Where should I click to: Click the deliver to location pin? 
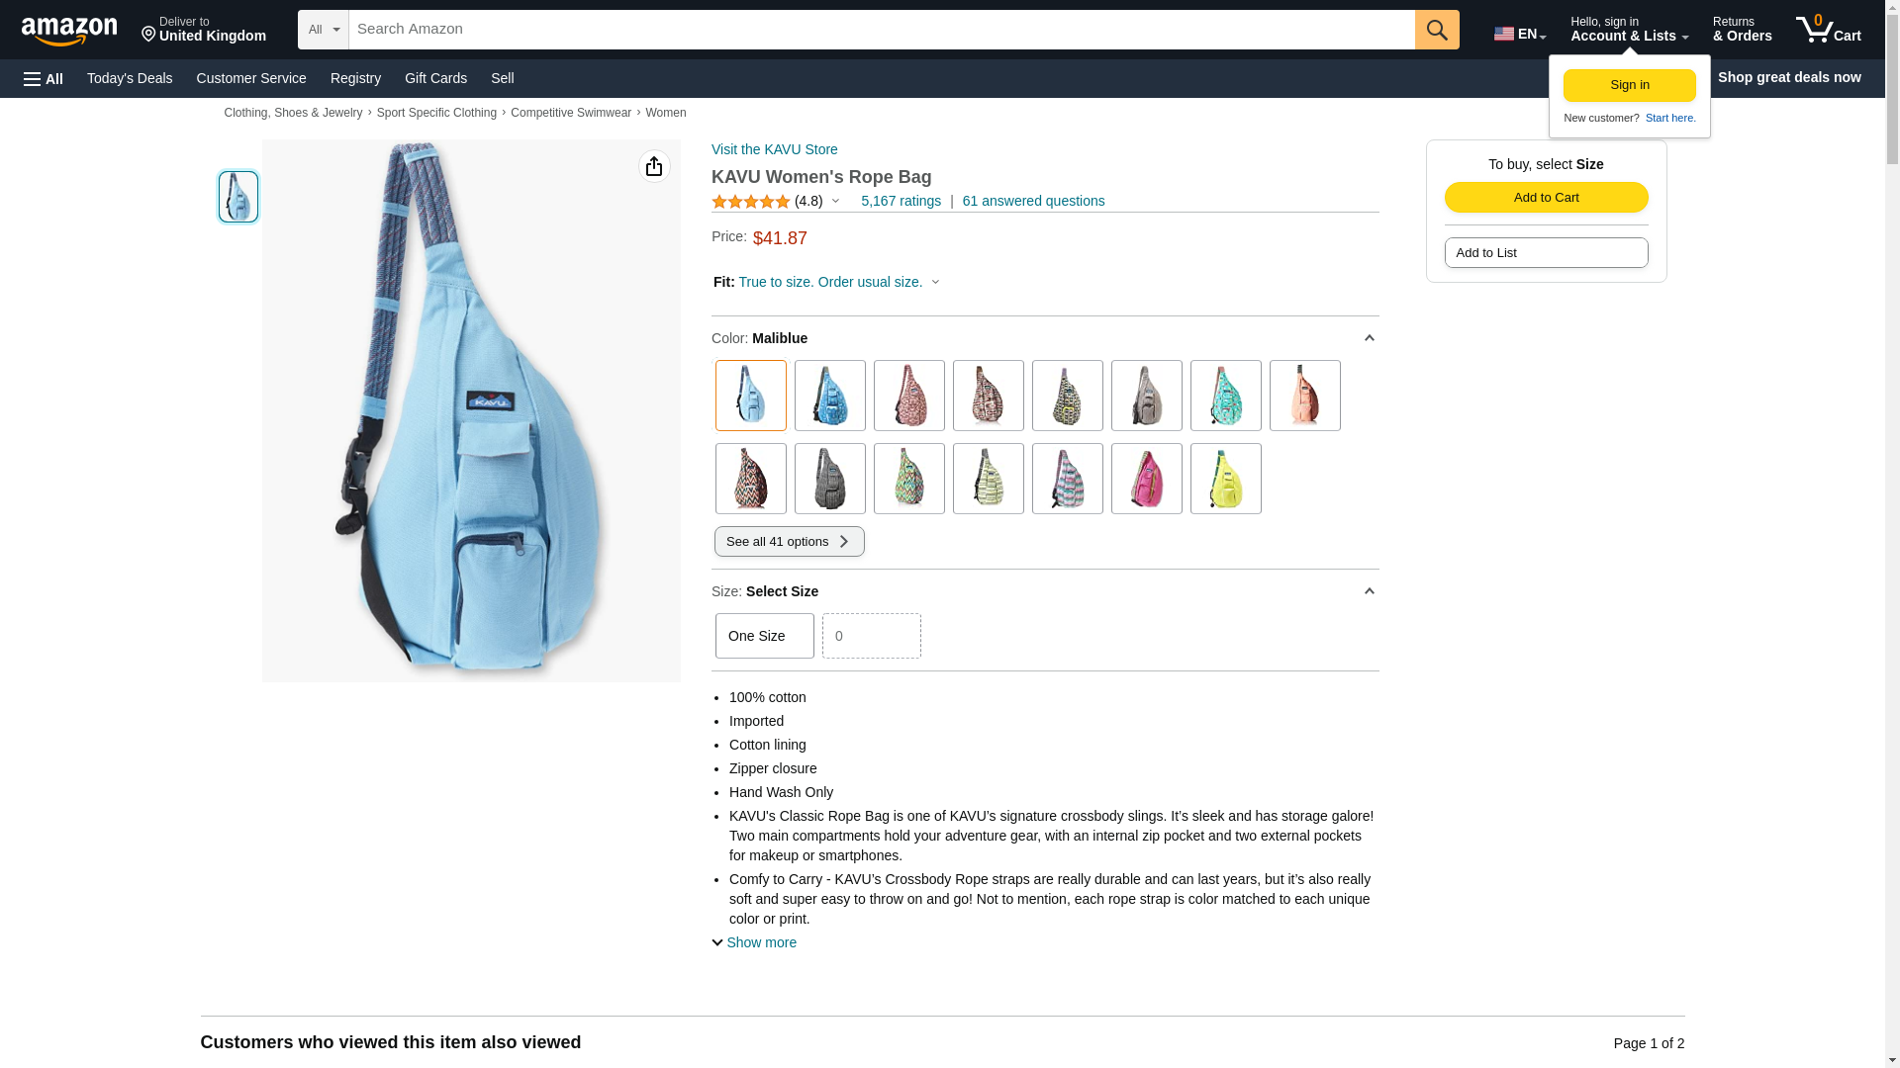pos(148,36)
